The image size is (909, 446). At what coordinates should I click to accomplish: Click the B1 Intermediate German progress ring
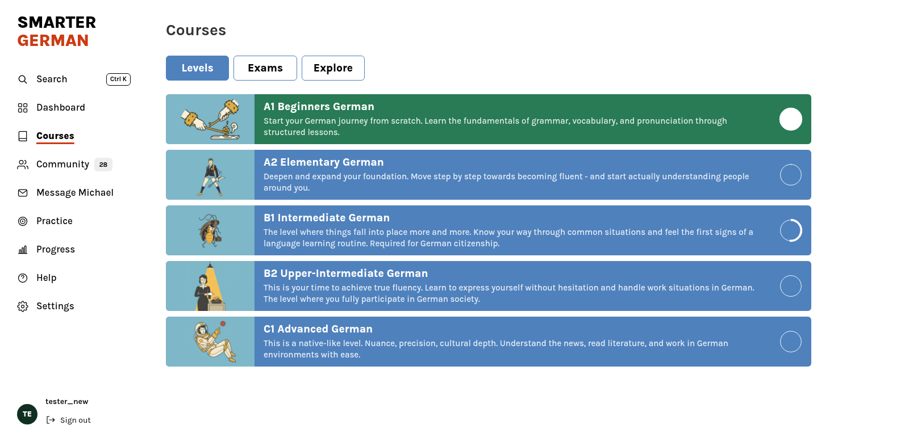[x=791, y=230]
